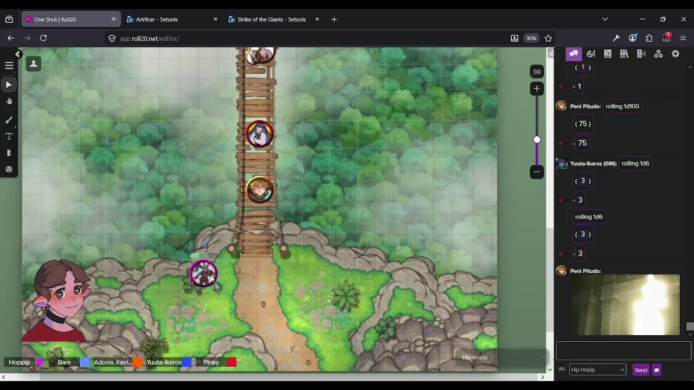The width and height of the screenshot is (694, 390).
Task: Open the chat shortcuts bubble icon
Action: [x=657, y=370]
